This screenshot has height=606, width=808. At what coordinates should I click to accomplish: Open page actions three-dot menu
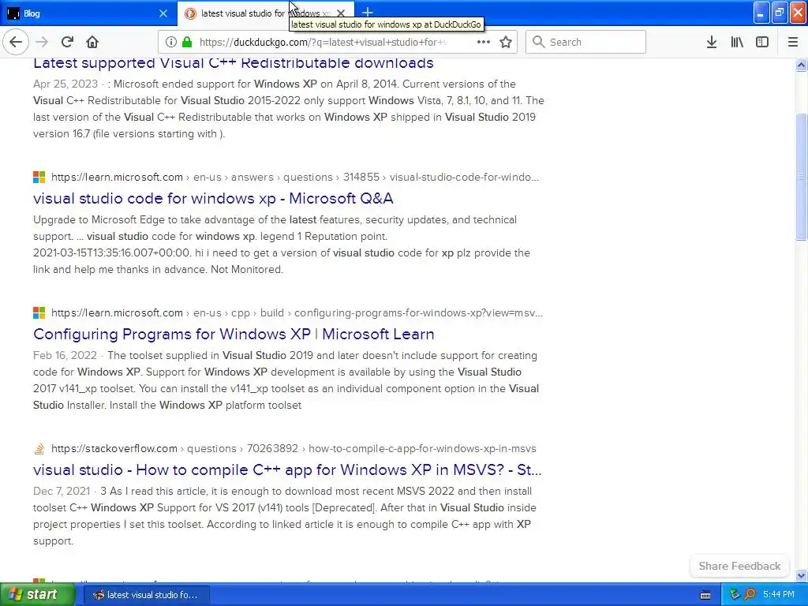pyautogui.click(x=484, y=42)
